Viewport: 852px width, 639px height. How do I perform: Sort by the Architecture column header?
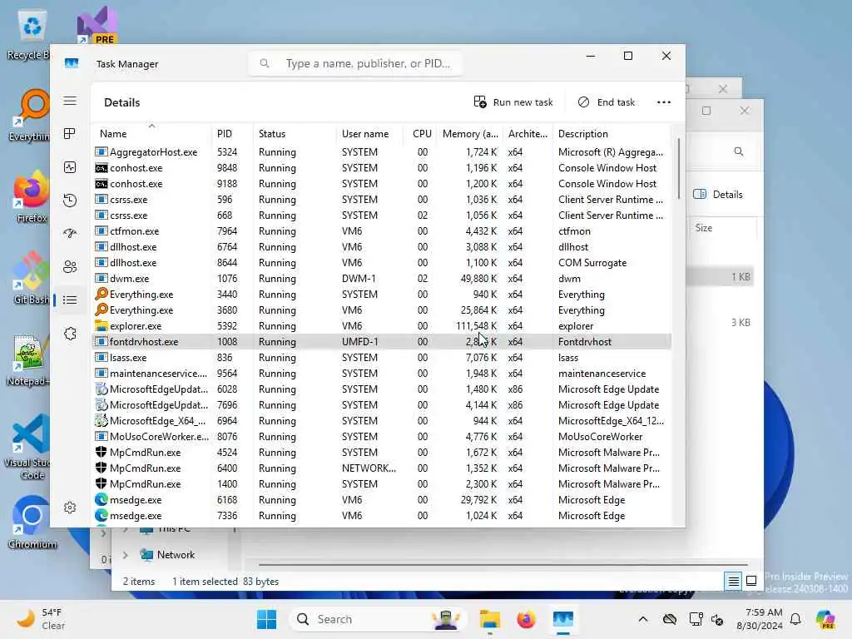click(x=528, y=134)
